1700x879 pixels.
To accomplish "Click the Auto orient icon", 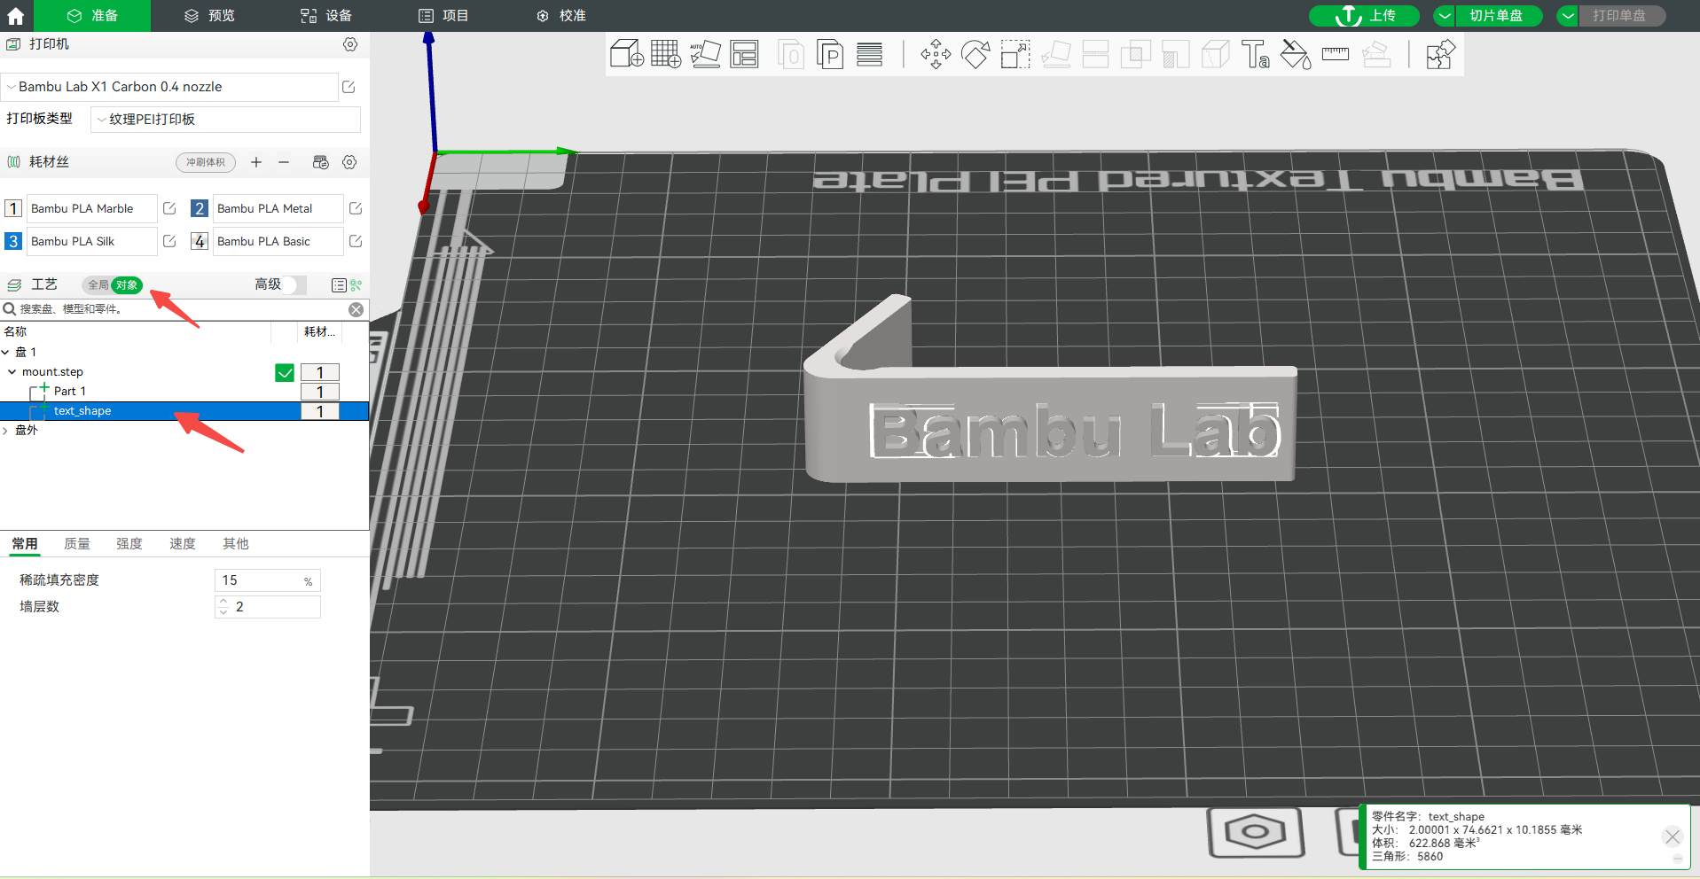I will [705, 54].
